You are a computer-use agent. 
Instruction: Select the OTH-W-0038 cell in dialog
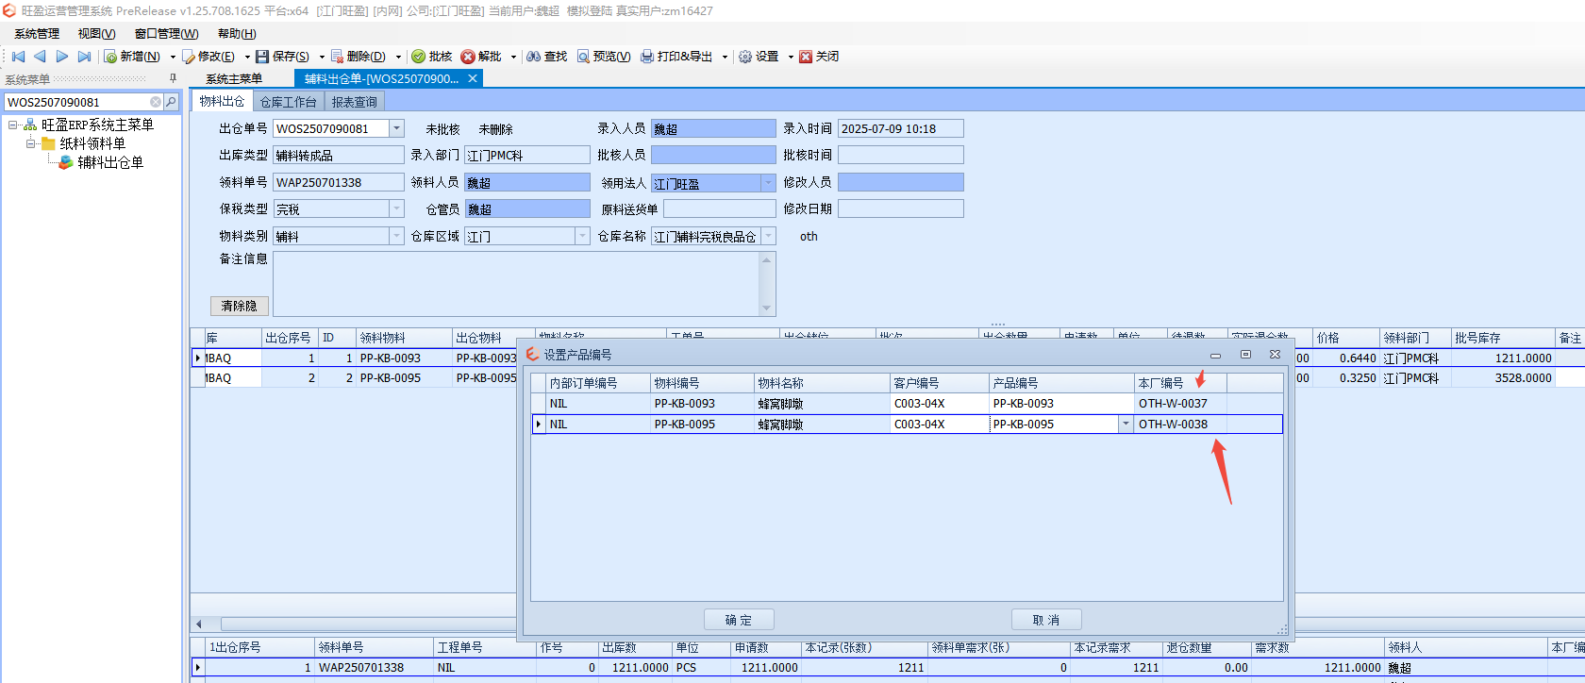click(x=1179, y=425)
